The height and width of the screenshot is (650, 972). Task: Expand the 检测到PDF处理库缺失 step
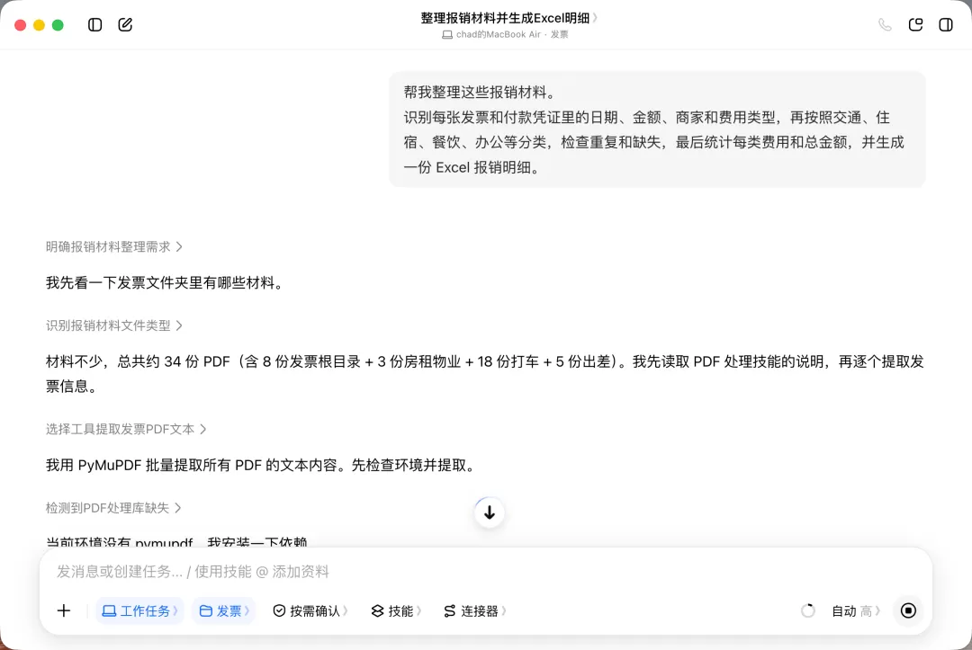click(113, 508)
